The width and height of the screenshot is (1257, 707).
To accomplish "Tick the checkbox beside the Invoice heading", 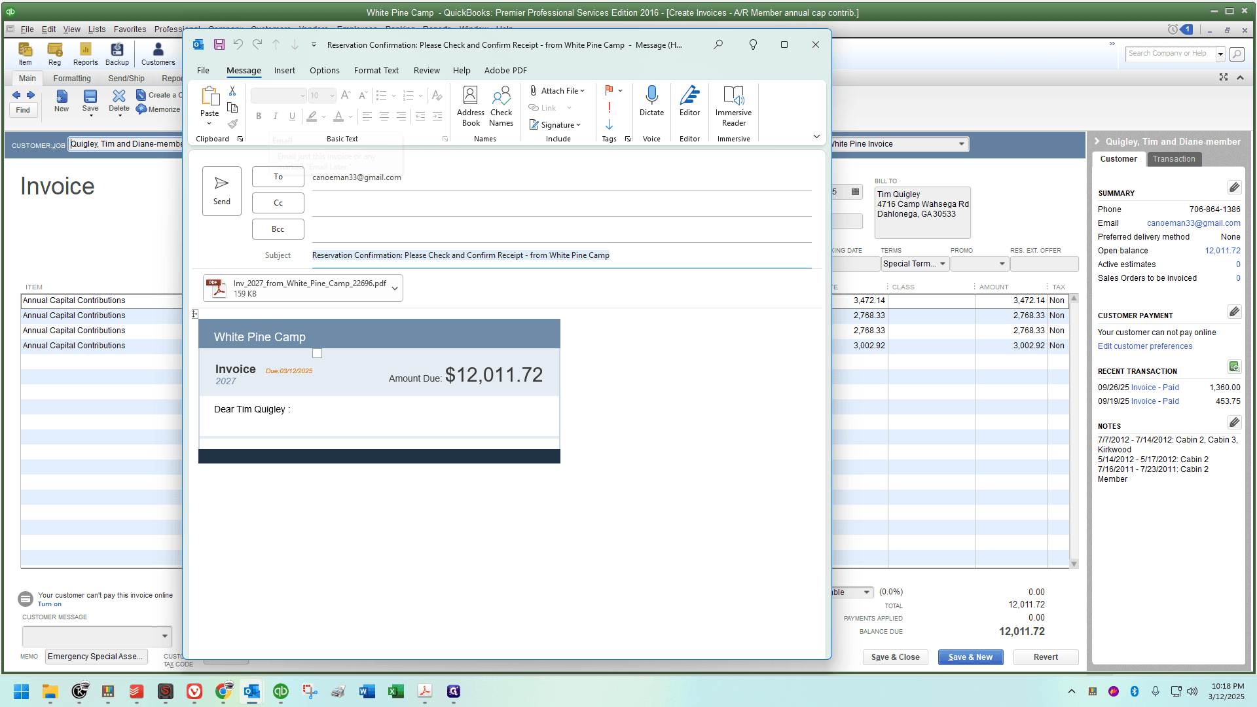I will [x=318, y=353].
